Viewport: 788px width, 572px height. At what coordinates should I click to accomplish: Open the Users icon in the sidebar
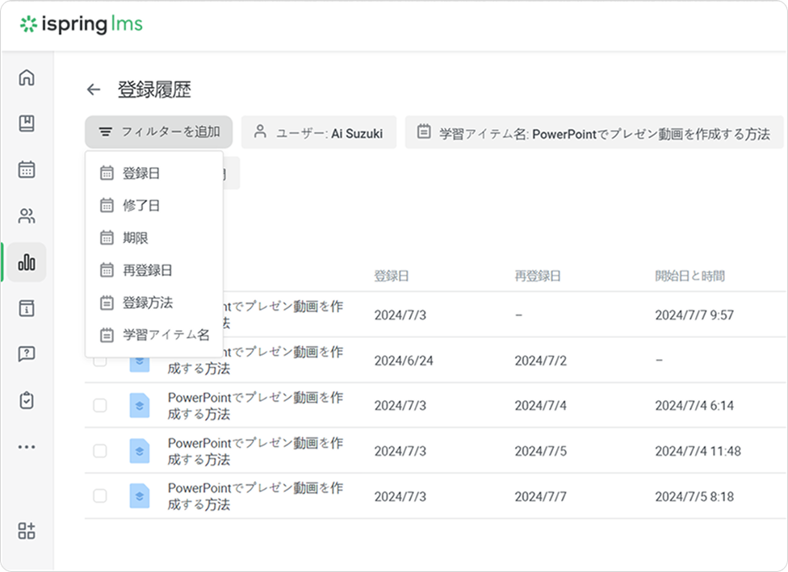[x=27, y=216]
